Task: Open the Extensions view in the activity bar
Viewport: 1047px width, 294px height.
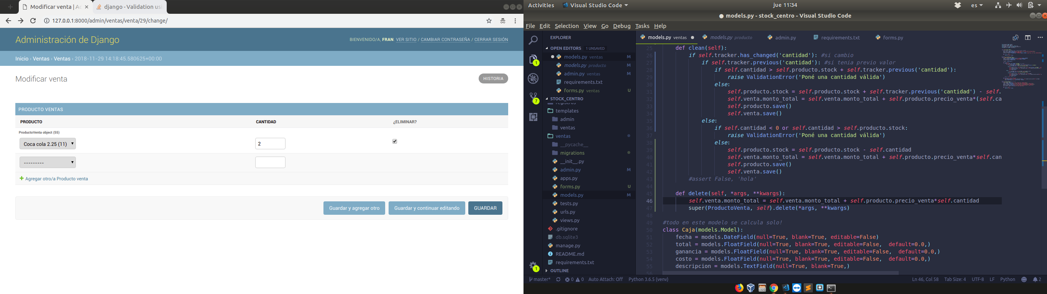Action: (533, 117)
